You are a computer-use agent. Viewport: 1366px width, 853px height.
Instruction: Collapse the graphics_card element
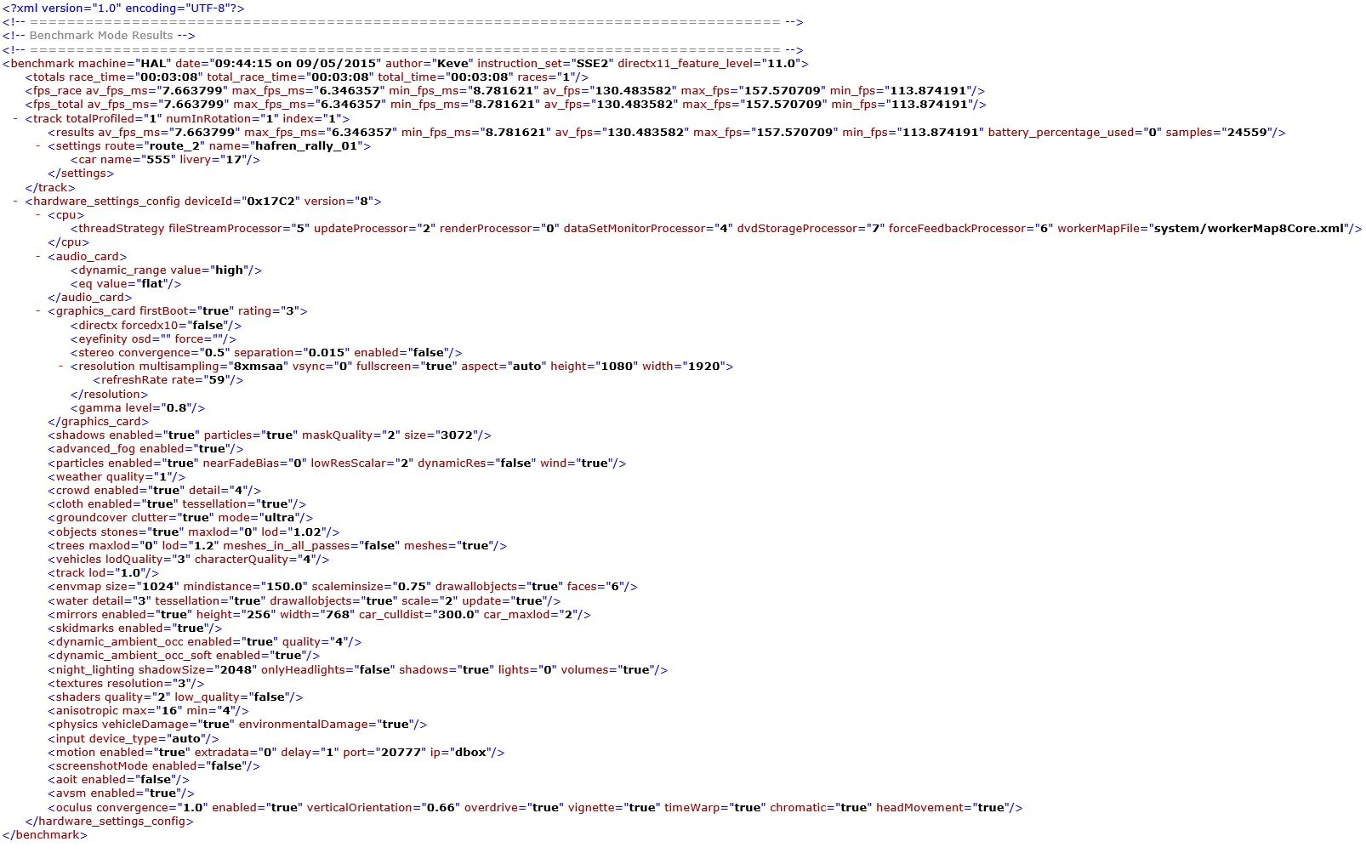click(38, 311)
